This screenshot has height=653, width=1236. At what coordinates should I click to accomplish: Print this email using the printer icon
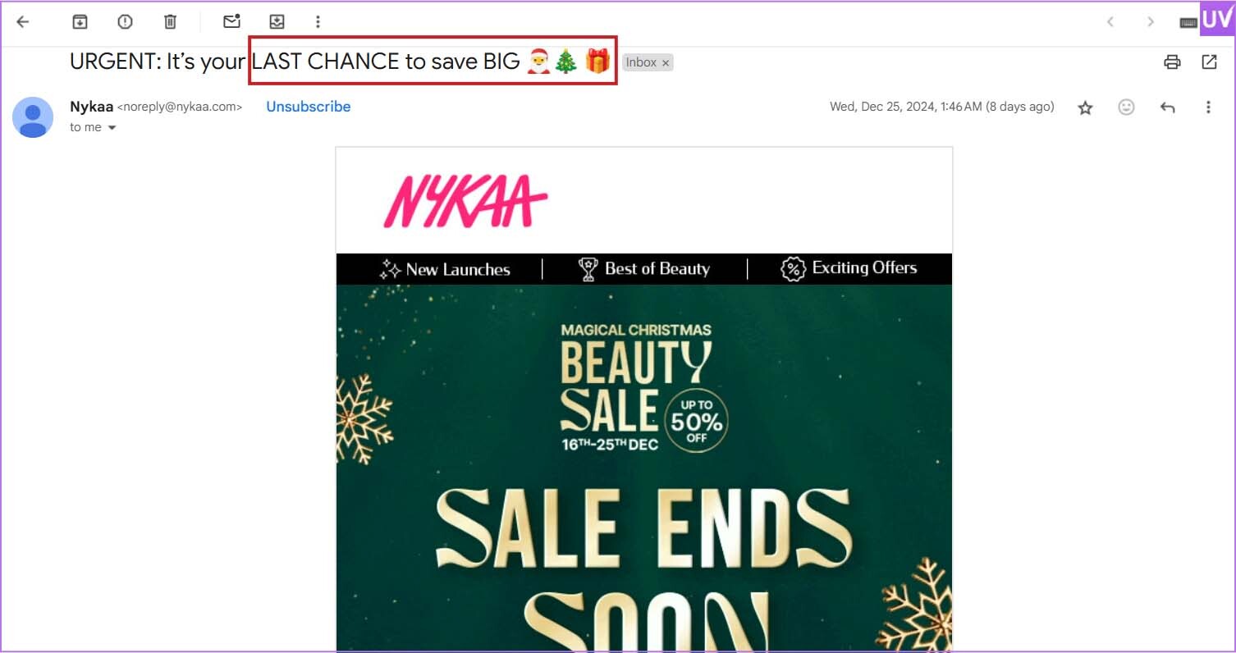point(1172,62)
